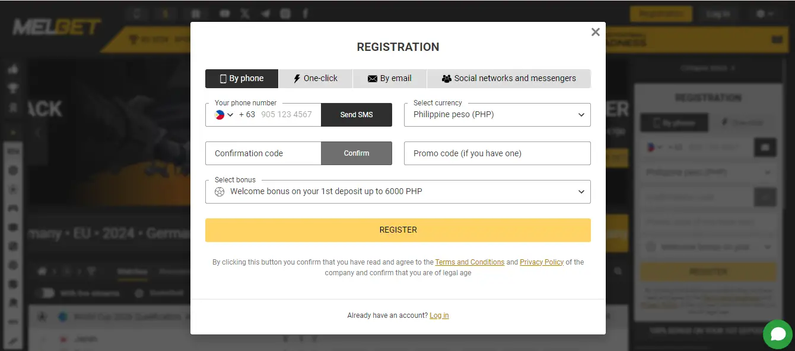Close the registration dialog with the X
Viewport: 795px width, 351px height.
596,32
